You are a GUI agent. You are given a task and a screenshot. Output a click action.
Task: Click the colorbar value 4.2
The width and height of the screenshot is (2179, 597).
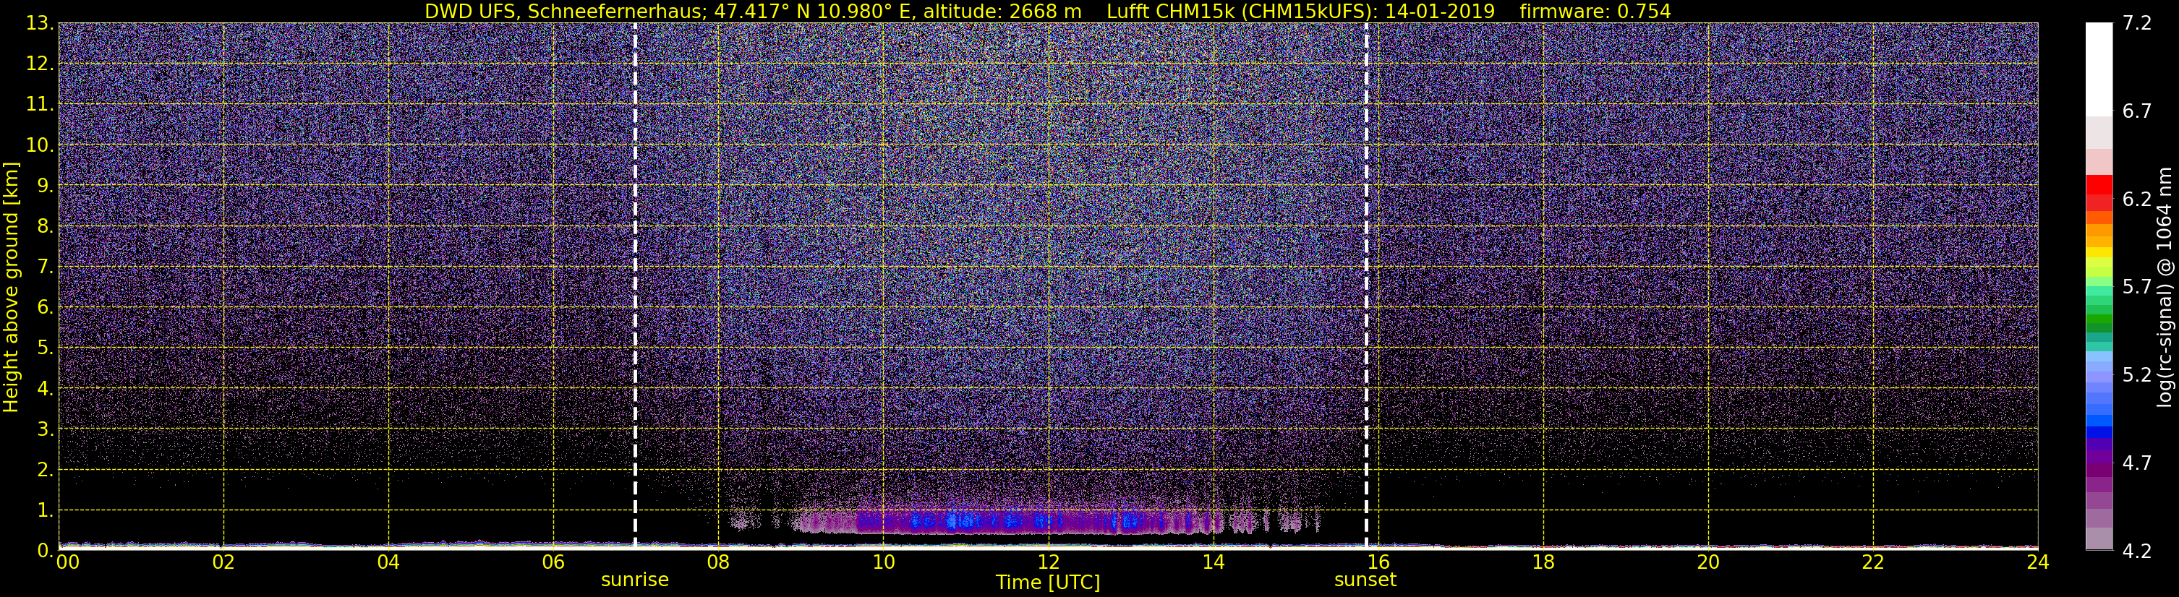(2137, 551)
